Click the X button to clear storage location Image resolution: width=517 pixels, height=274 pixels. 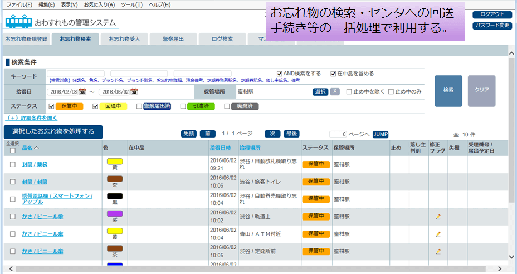pos(335,91)
